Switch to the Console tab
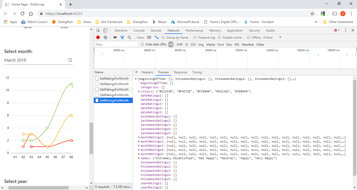Image resolution: width=357 pixels, height=190 pixels. pyautogui.click(x=139, y=31)
